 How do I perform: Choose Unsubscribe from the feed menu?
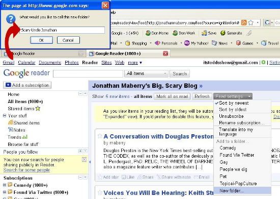click(x=231, y=116)
